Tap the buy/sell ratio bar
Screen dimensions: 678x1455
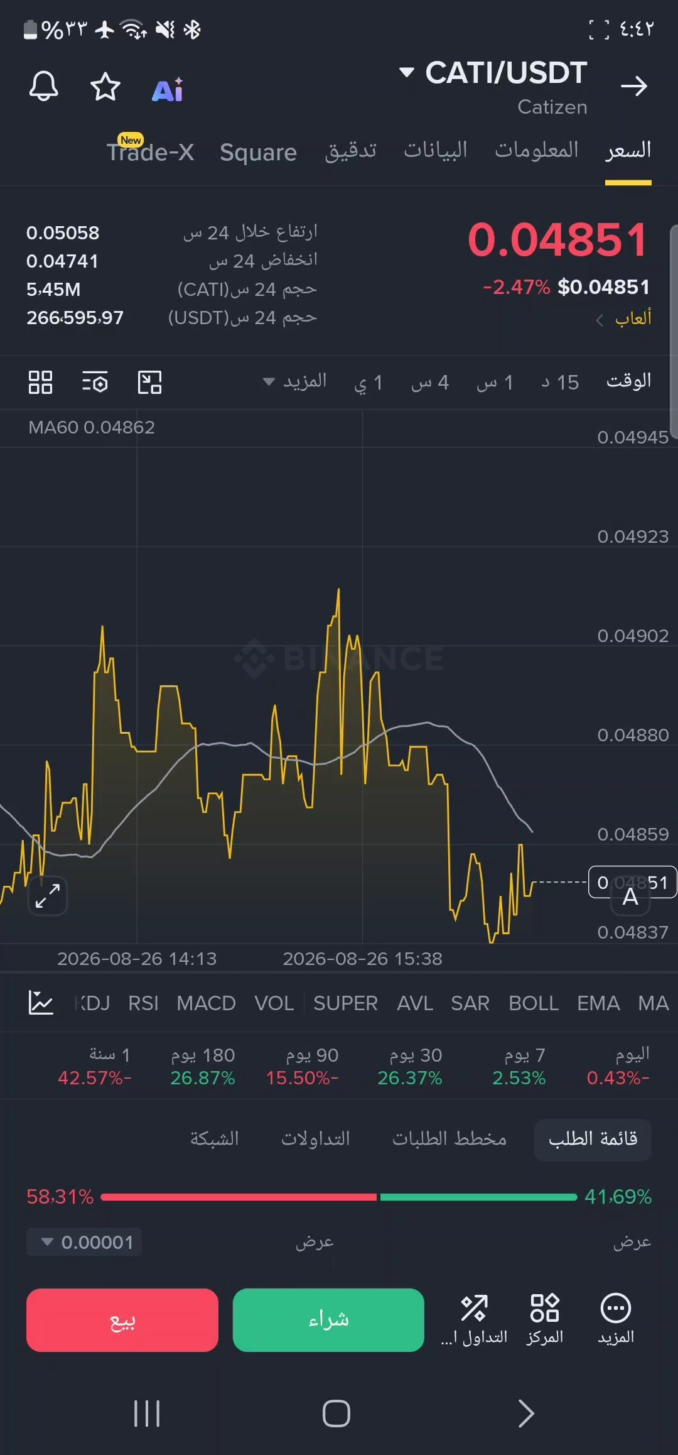point(339,1197)
